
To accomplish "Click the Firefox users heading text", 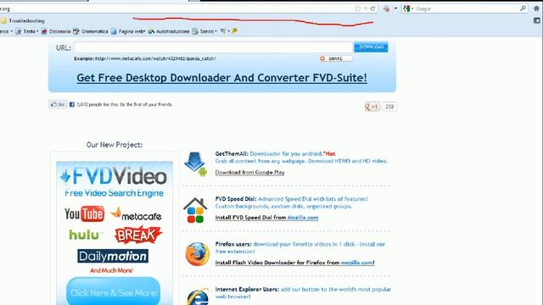I will (x=233, y=244).
